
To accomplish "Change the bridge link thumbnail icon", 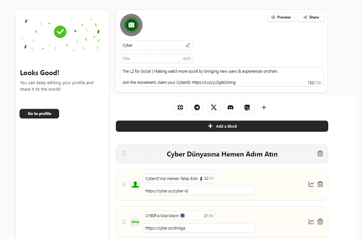I will (135, 222).
